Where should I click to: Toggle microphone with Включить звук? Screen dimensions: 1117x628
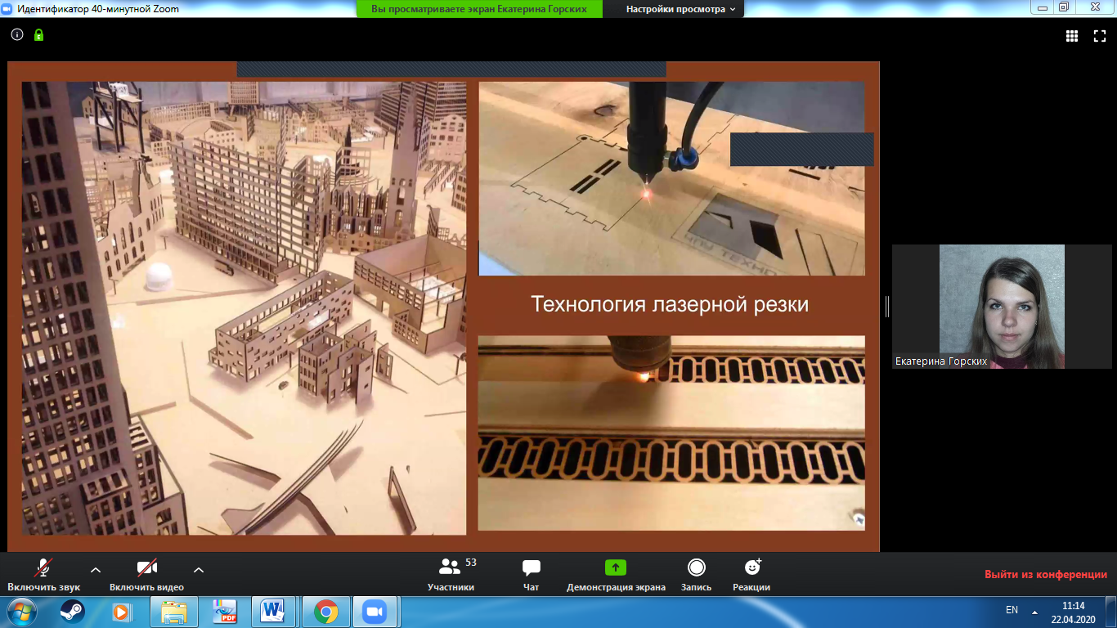point(44,575)
